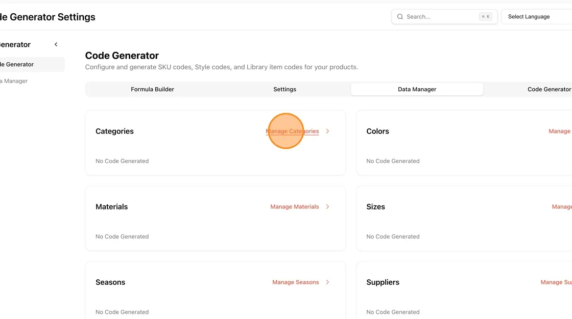Screen dimensions: 572x319
Task: Select Code Generator in the sidebar
Action: [32, 64]
